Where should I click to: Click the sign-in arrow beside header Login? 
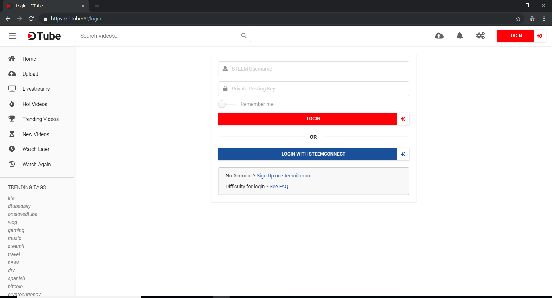tap(540, 36)
